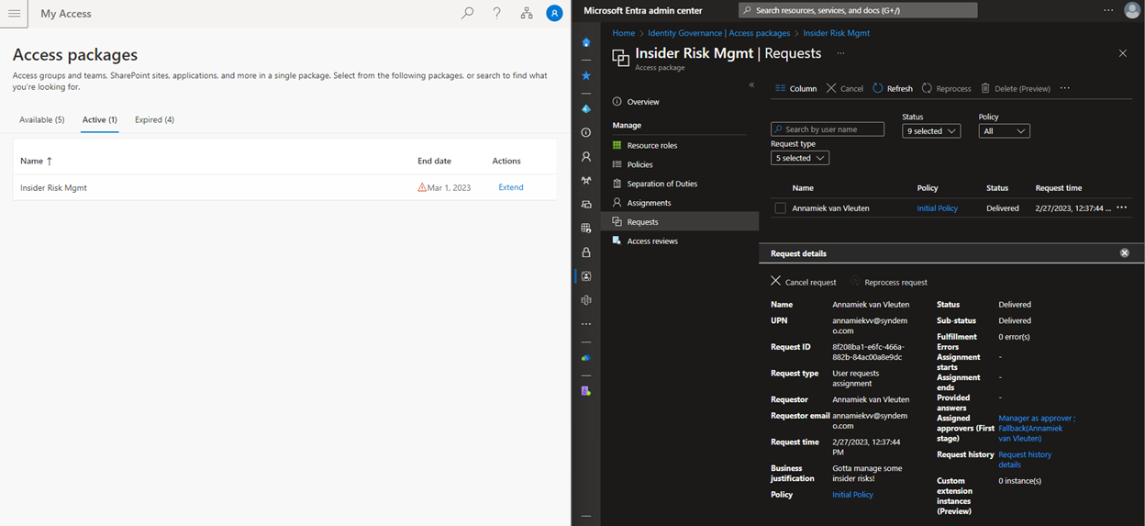Open Manager as approver assigned approvers link
Viewport: 1145px width, 526px height.
click(1037, 428)
